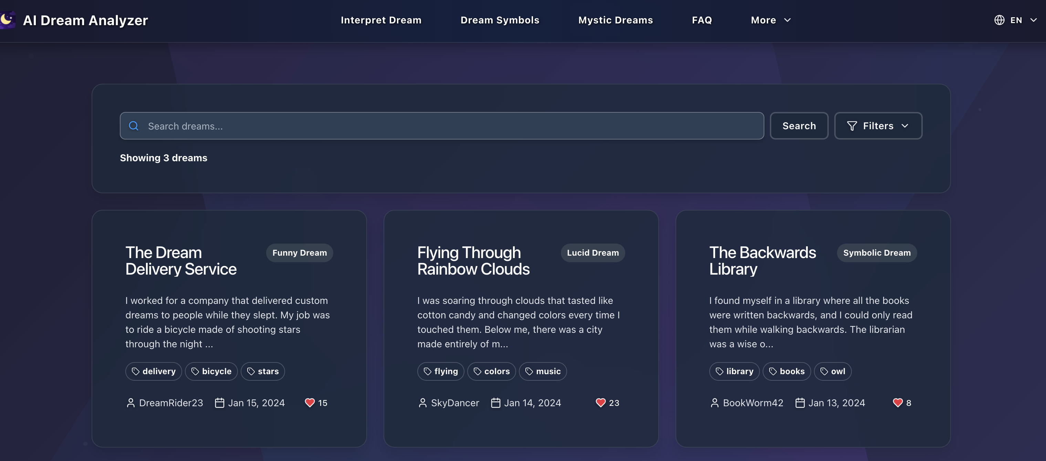Click calendar icon beside Jan 13, 2024
The image size is (1046, 461).
coord(800,402)
